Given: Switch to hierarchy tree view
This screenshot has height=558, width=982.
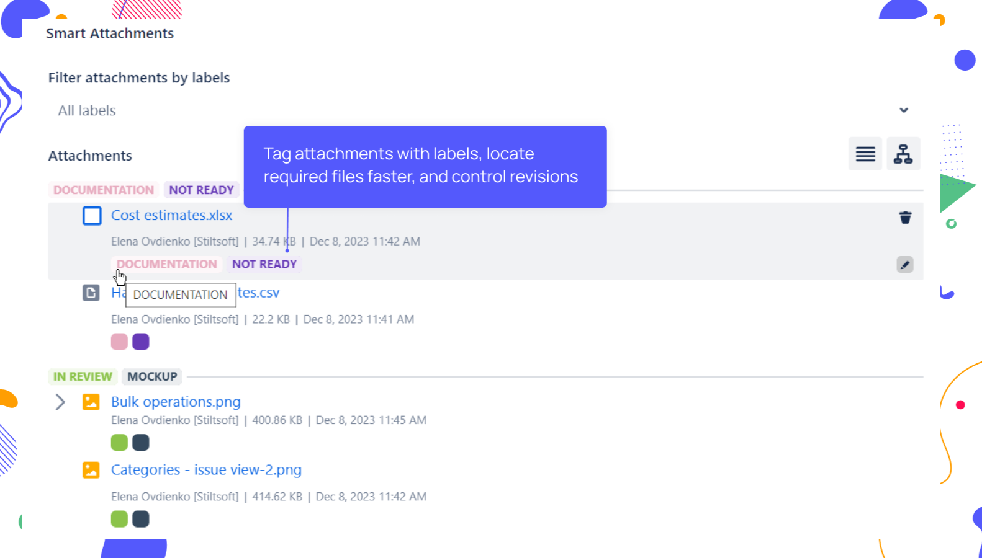Looking at the screenshot, I should [x=903, y=154].
